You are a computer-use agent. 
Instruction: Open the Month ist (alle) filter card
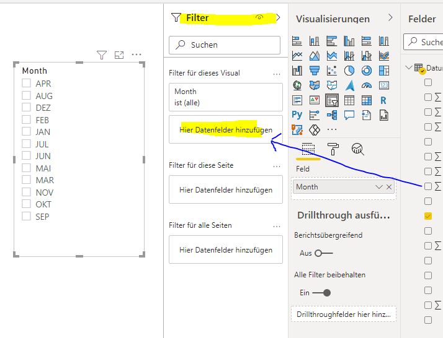pyautogui.click(x=226, y=97)
